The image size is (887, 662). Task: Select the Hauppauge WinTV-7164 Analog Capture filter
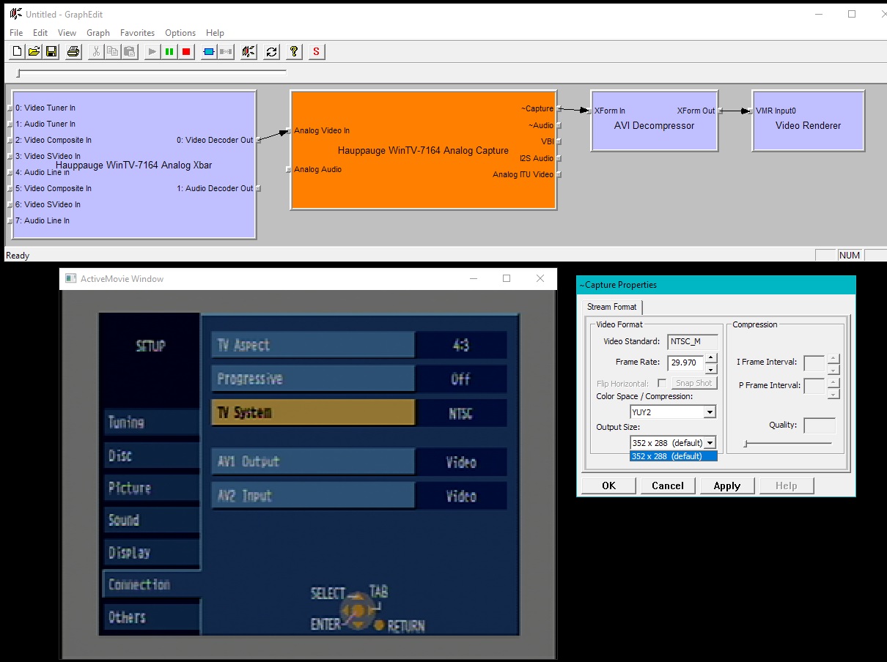423,151
